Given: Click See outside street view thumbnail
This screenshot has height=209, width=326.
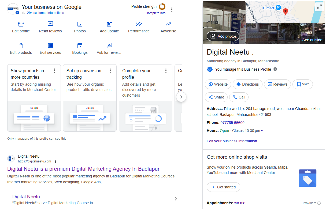Looking at the screenshot, I should (286, 33).
